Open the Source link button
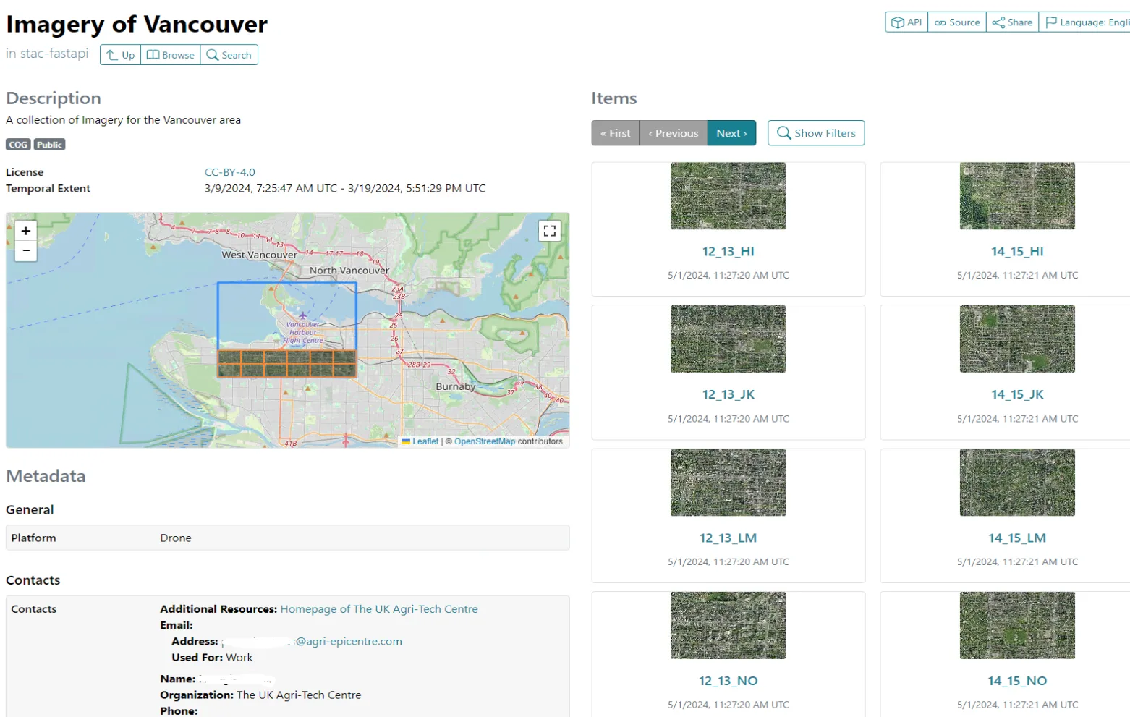Image resolution: width=1130 pixels, height=717 pixels. coord(957,22)
